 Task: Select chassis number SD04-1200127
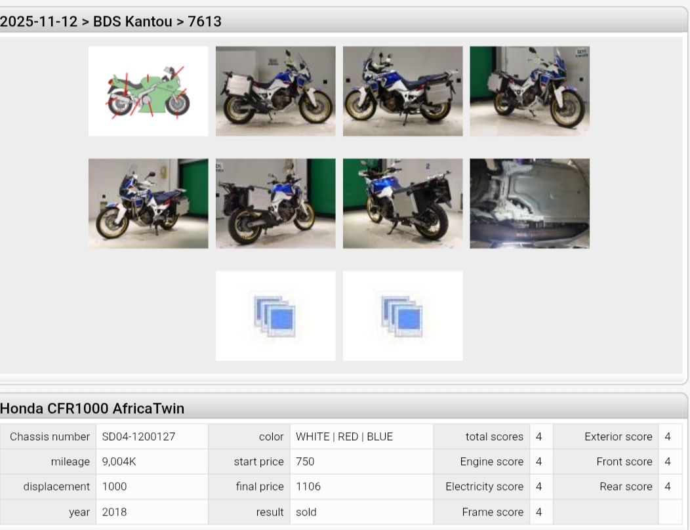click(138, 437)
